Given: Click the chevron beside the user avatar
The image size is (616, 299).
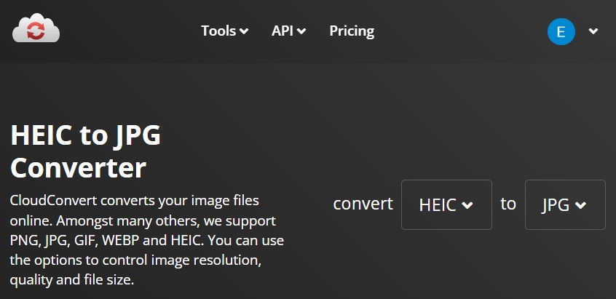Looking at the screenshot, I should click(x=593, y=31).
